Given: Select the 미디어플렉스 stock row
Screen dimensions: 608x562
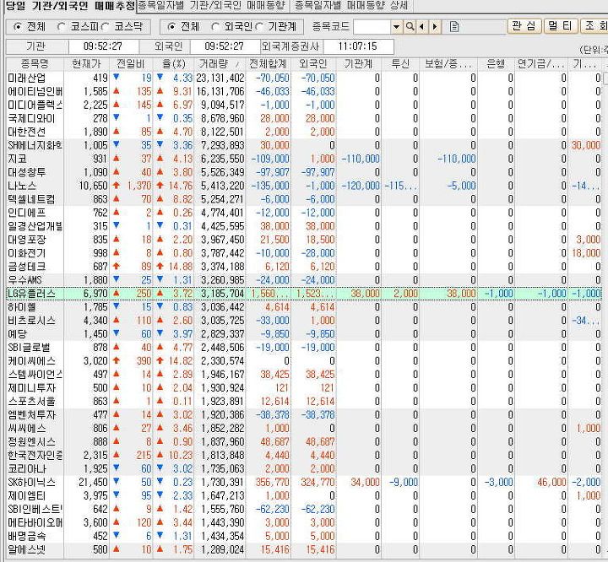Looking at the screenshot, I should point(304,105).
